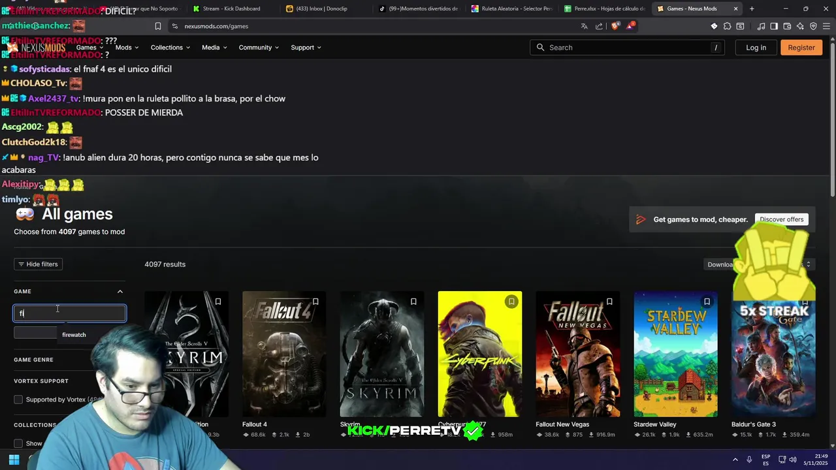This screenshot has width=836, height=470.
Task: Switch to the Perre.xlsx spreadsheet tab
Action: tap(605, 8)
